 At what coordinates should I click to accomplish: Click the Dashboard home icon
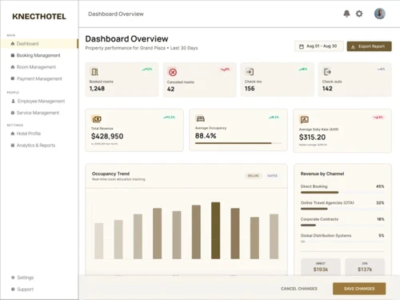tap(13, 43)
